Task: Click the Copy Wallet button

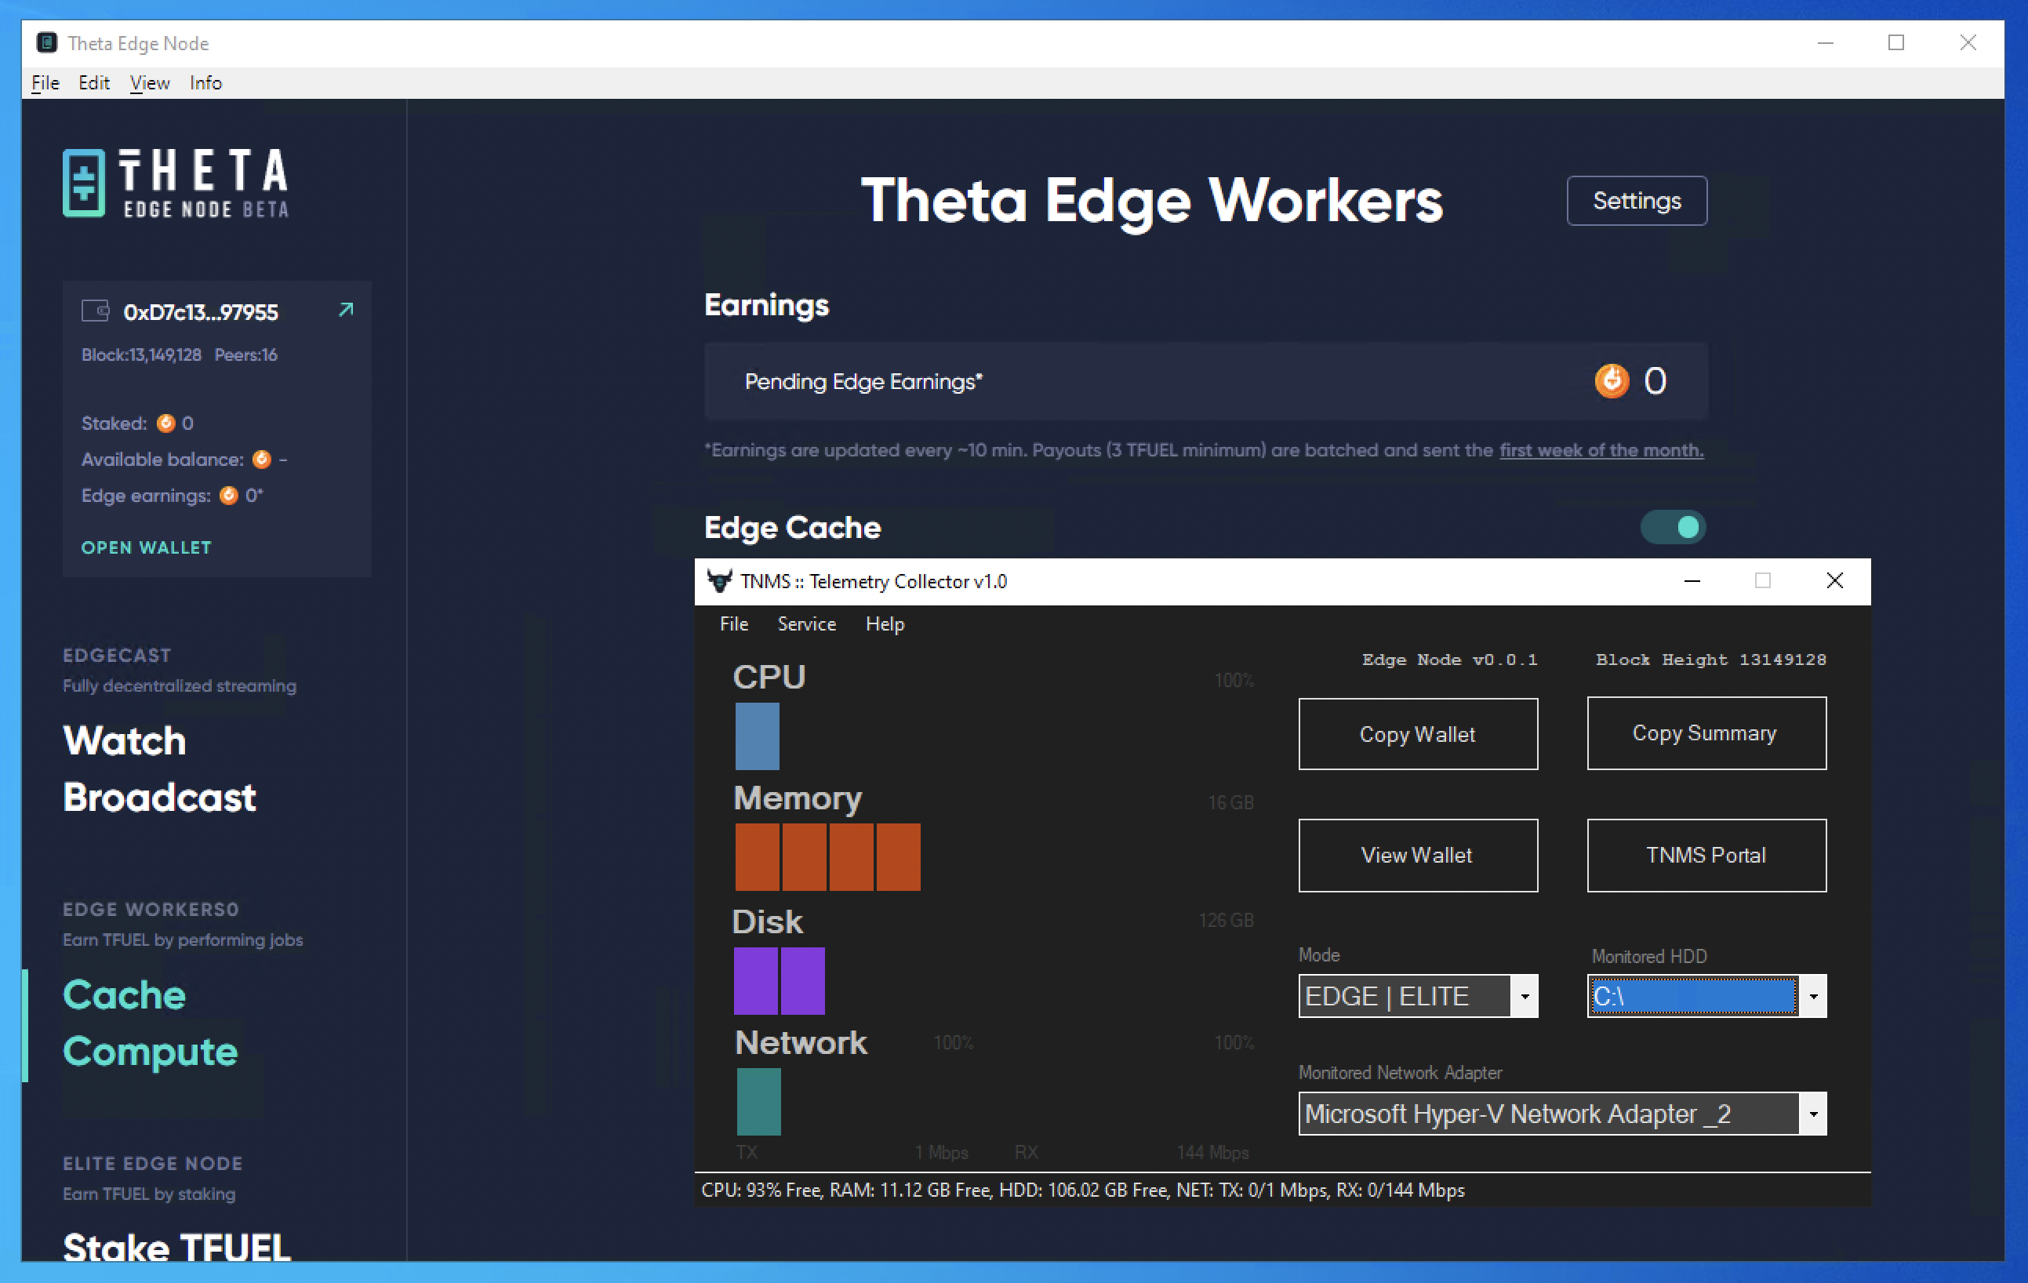Action: point(1417,734)
